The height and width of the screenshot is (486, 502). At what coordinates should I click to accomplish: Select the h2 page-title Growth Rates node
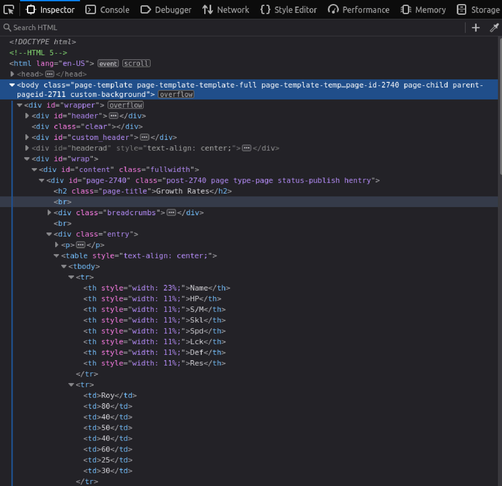coord(142,191)
